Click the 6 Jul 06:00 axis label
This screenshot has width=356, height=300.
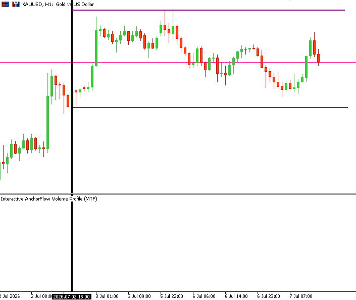[x=204, y=296]
